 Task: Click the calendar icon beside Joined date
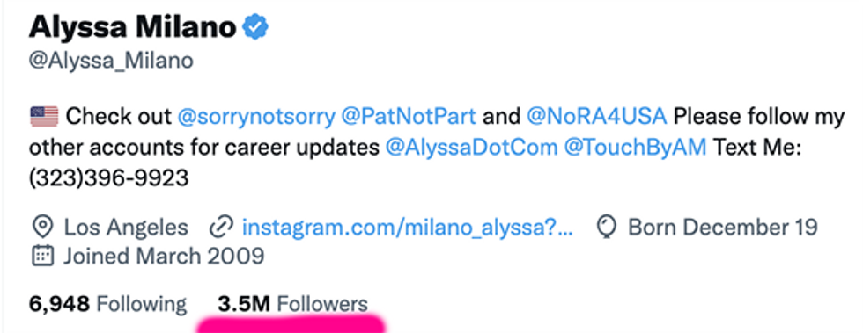[x=43, y=256]
